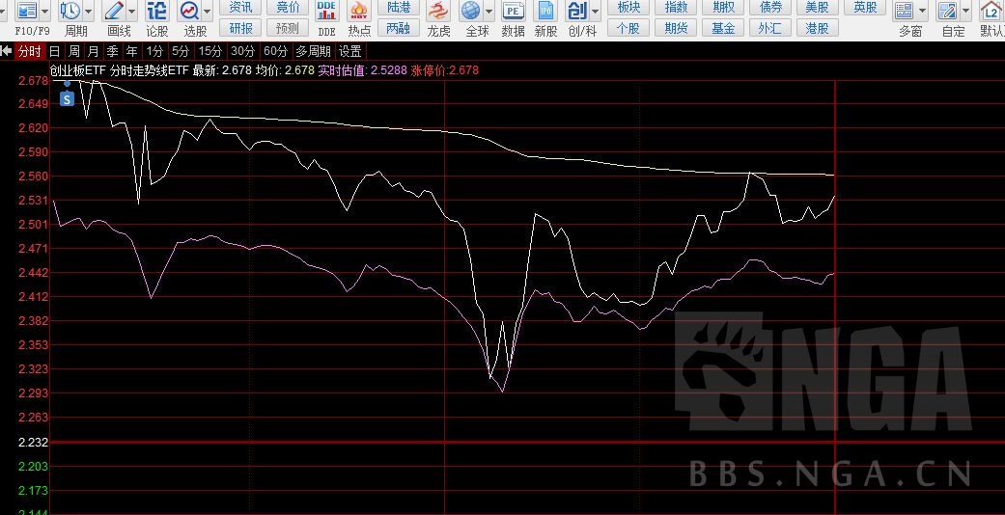The image size is (1005, 515).
Task: Open the 全球 globe icon
Action: (x=471, y=11)
